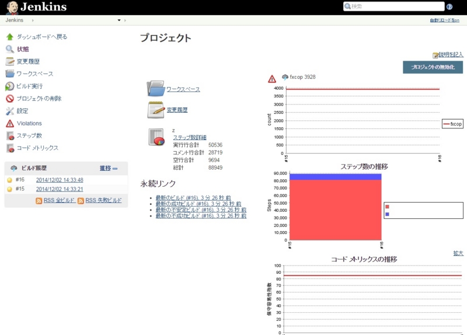The width and height of the screenshot is (467, 335).
Task: Click the 説明を記入 link
Action: pyautogui.click(x=451, y=54)
